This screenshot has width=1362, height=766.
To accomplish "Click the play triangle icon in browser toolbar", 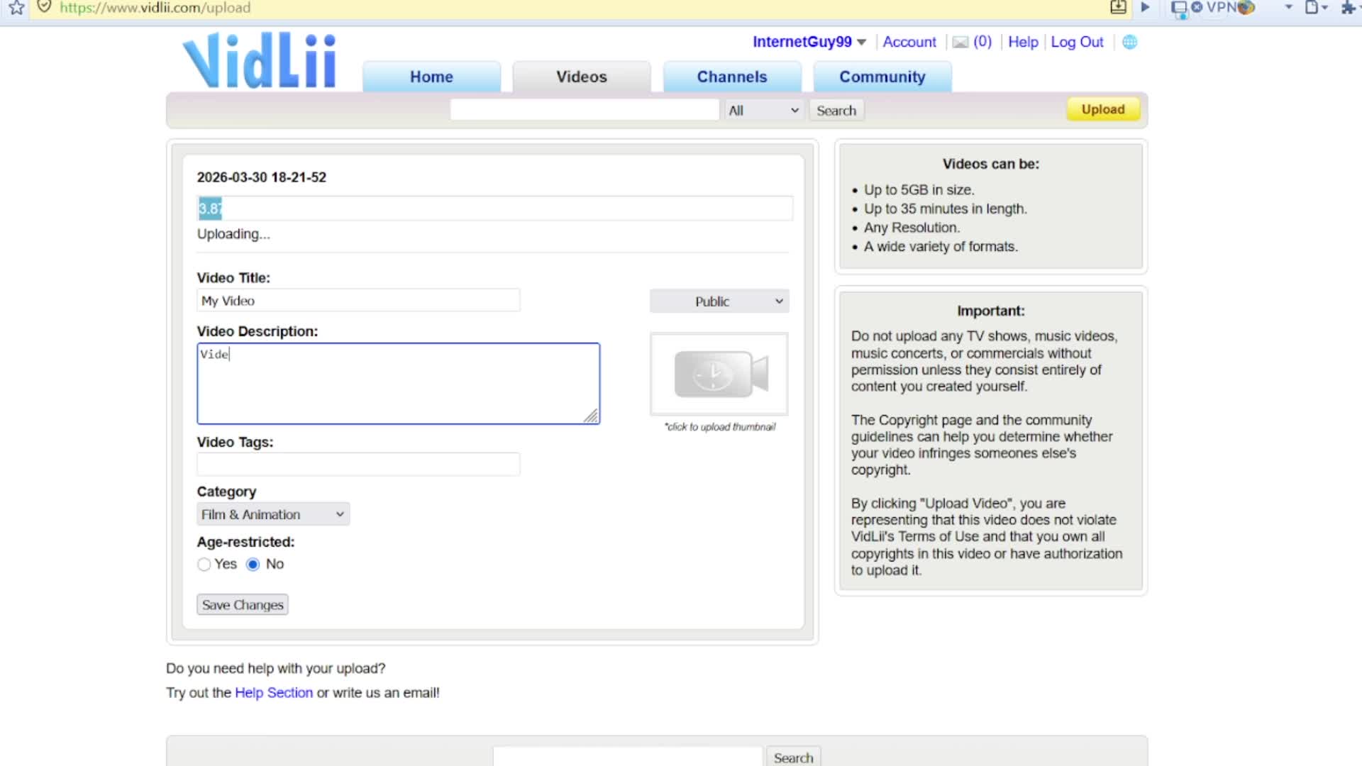I will pyautogui.click(x=1145, y=7).
